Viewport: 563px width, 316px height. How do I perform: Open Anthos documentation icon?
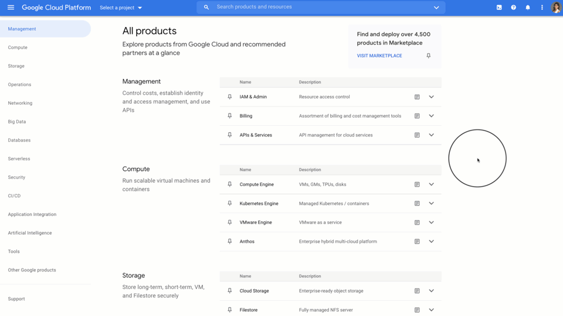coord(417,242)
